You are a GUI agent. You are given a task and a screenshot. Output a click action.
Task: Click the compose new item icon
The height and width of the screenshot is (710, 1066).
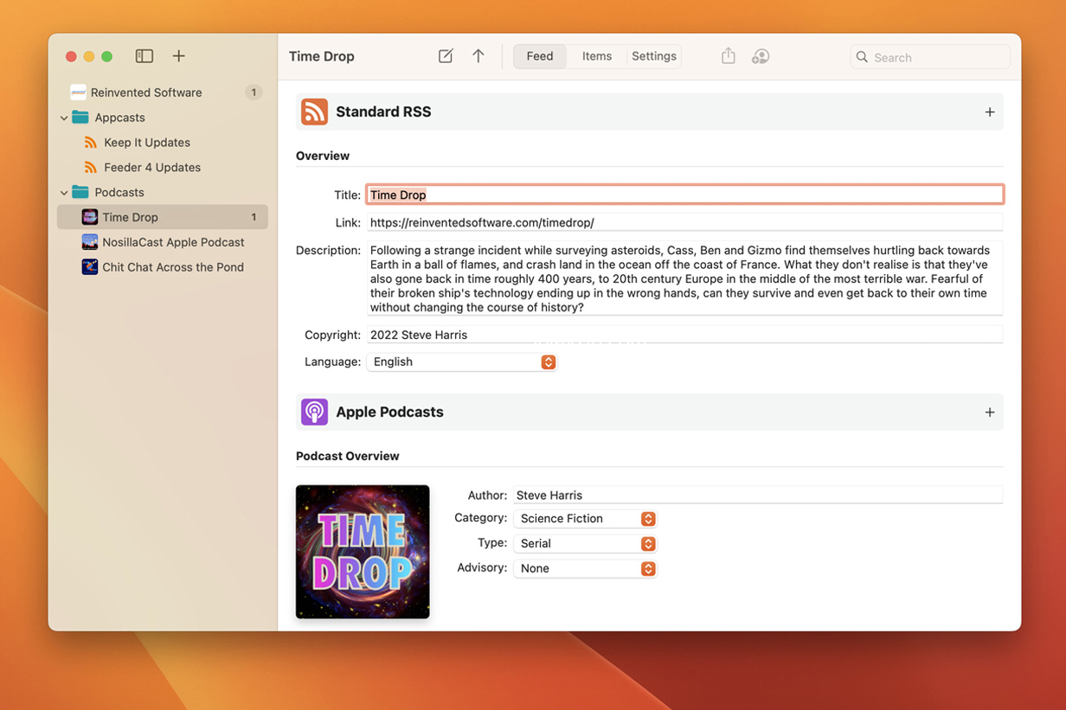tap(446, 56)
